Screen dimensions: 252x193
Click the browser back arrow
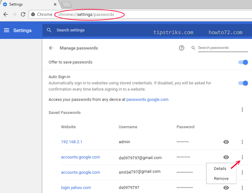point(6,14)
